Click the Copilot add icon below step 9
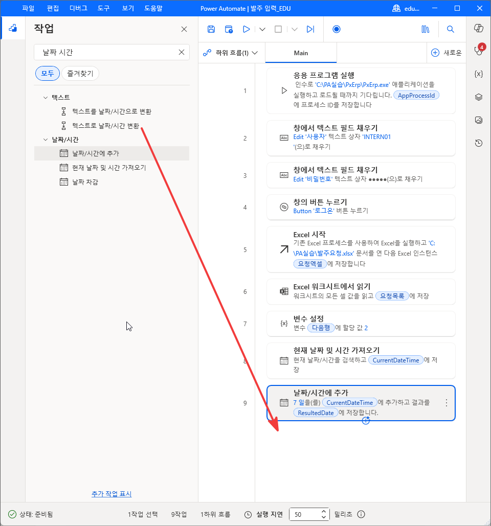Image resolution: width=491 pixels, height=526 pixels. (366, 420)
